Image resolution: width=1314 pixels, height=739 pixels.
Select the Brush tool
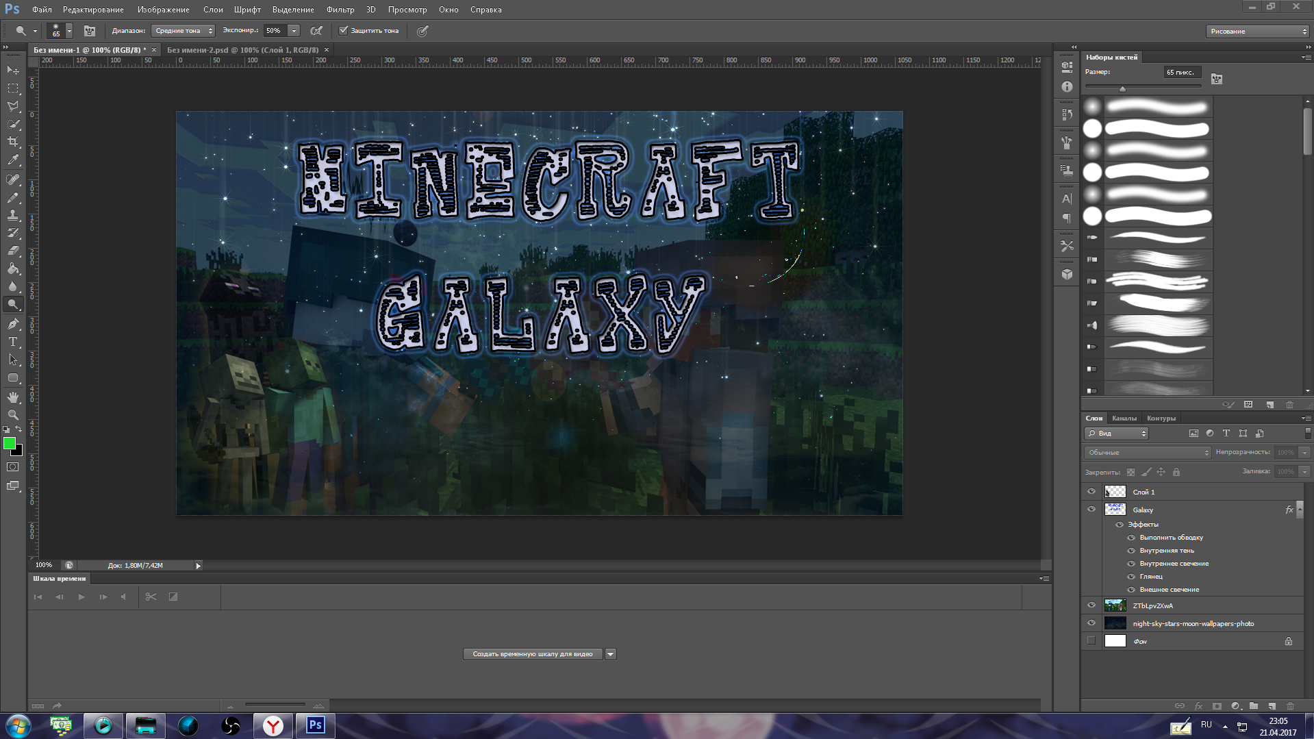pyautogui.click(x=13, y=197)
